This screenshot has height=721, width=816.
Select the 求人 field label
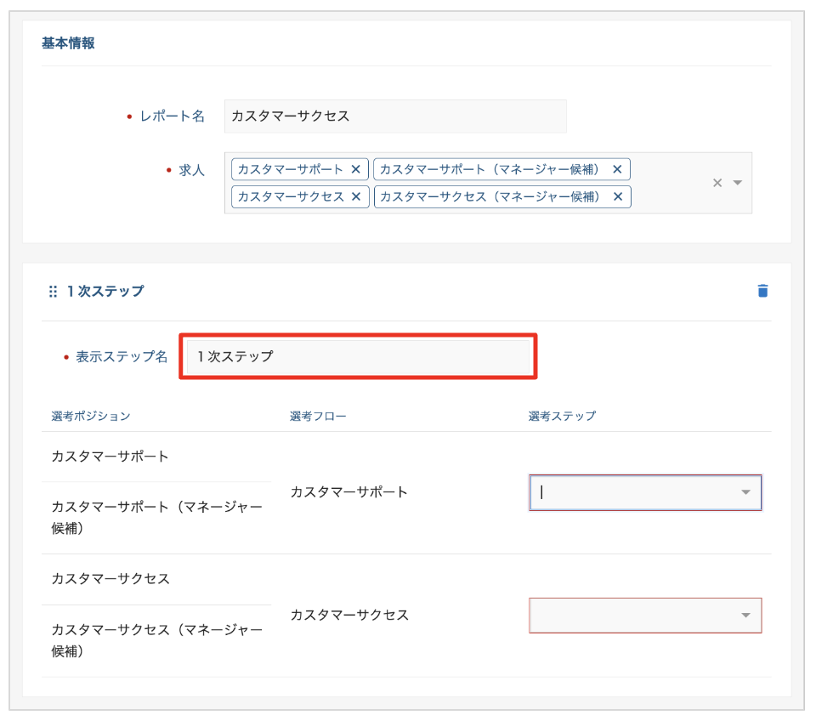click(x=191, y=170)
